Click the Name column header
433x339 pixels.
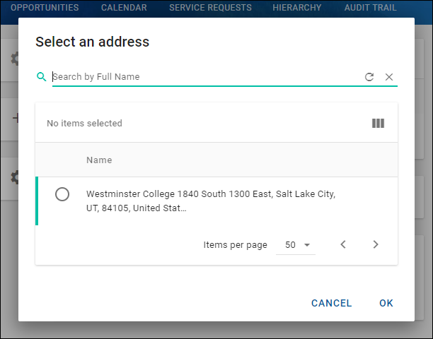click(99, 160)
